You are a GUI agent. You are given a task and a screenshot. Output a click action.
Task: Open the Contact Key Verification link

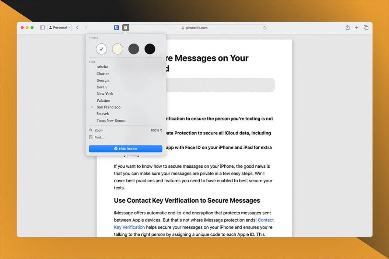click(x=129, y=227)
